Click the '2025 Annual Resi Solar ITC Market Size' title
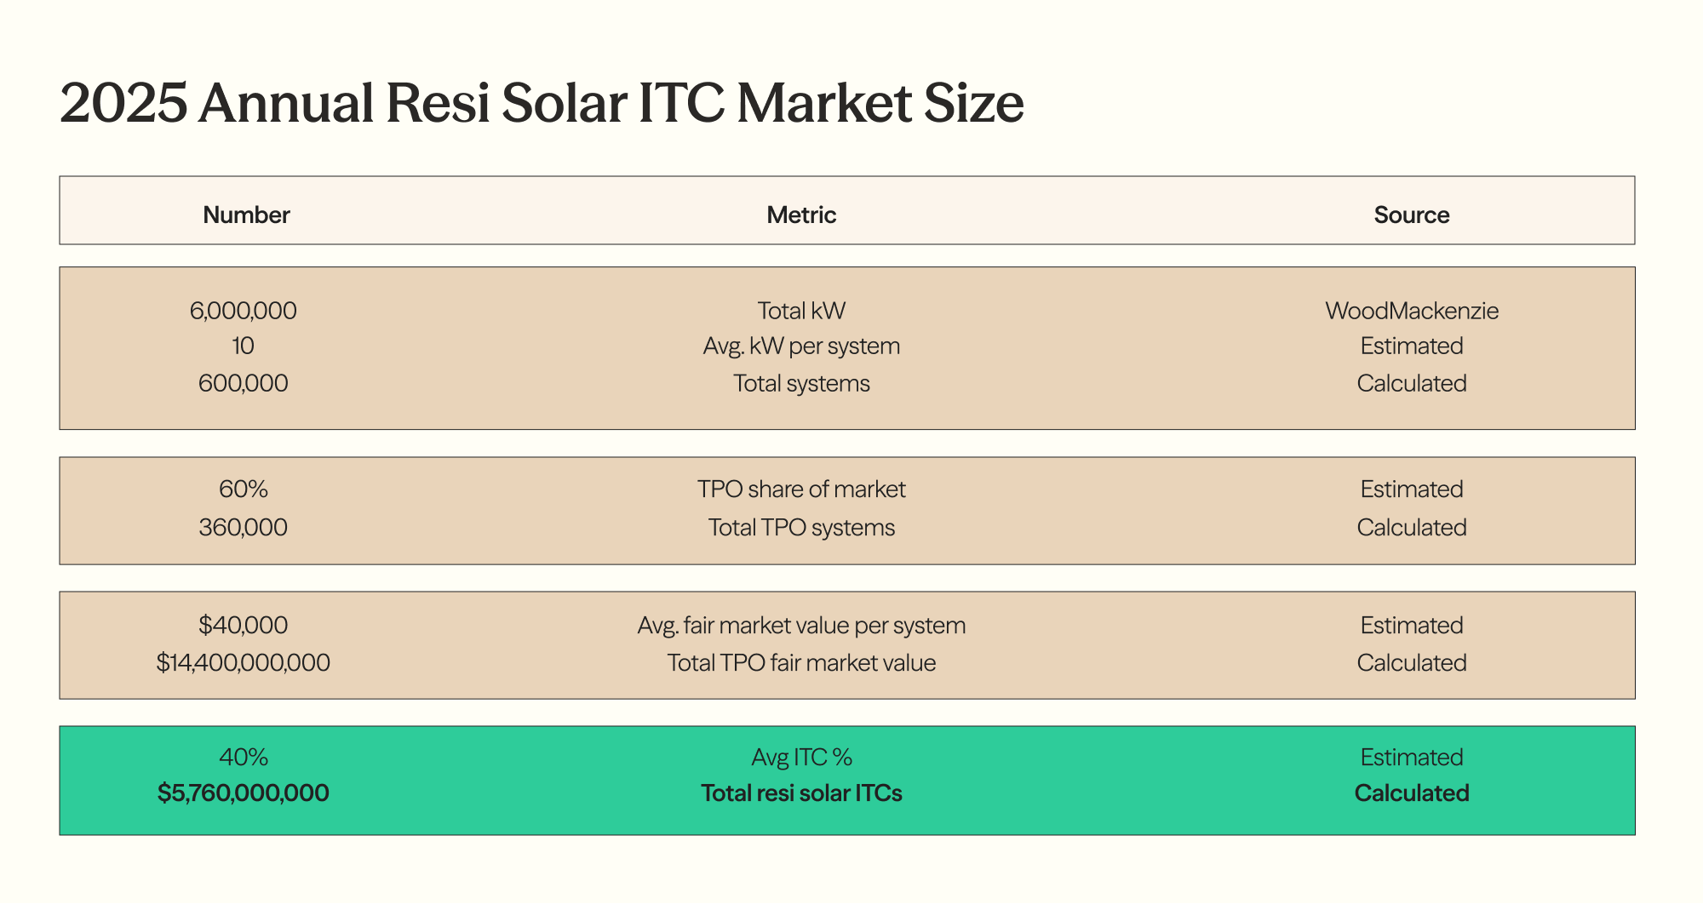The image size is (1703, 904). [x=542, y=104]
